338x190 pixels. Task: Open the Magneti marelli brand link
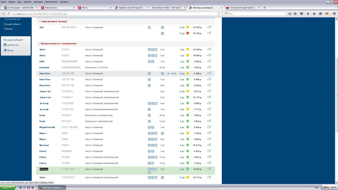(x=47, y=127)
